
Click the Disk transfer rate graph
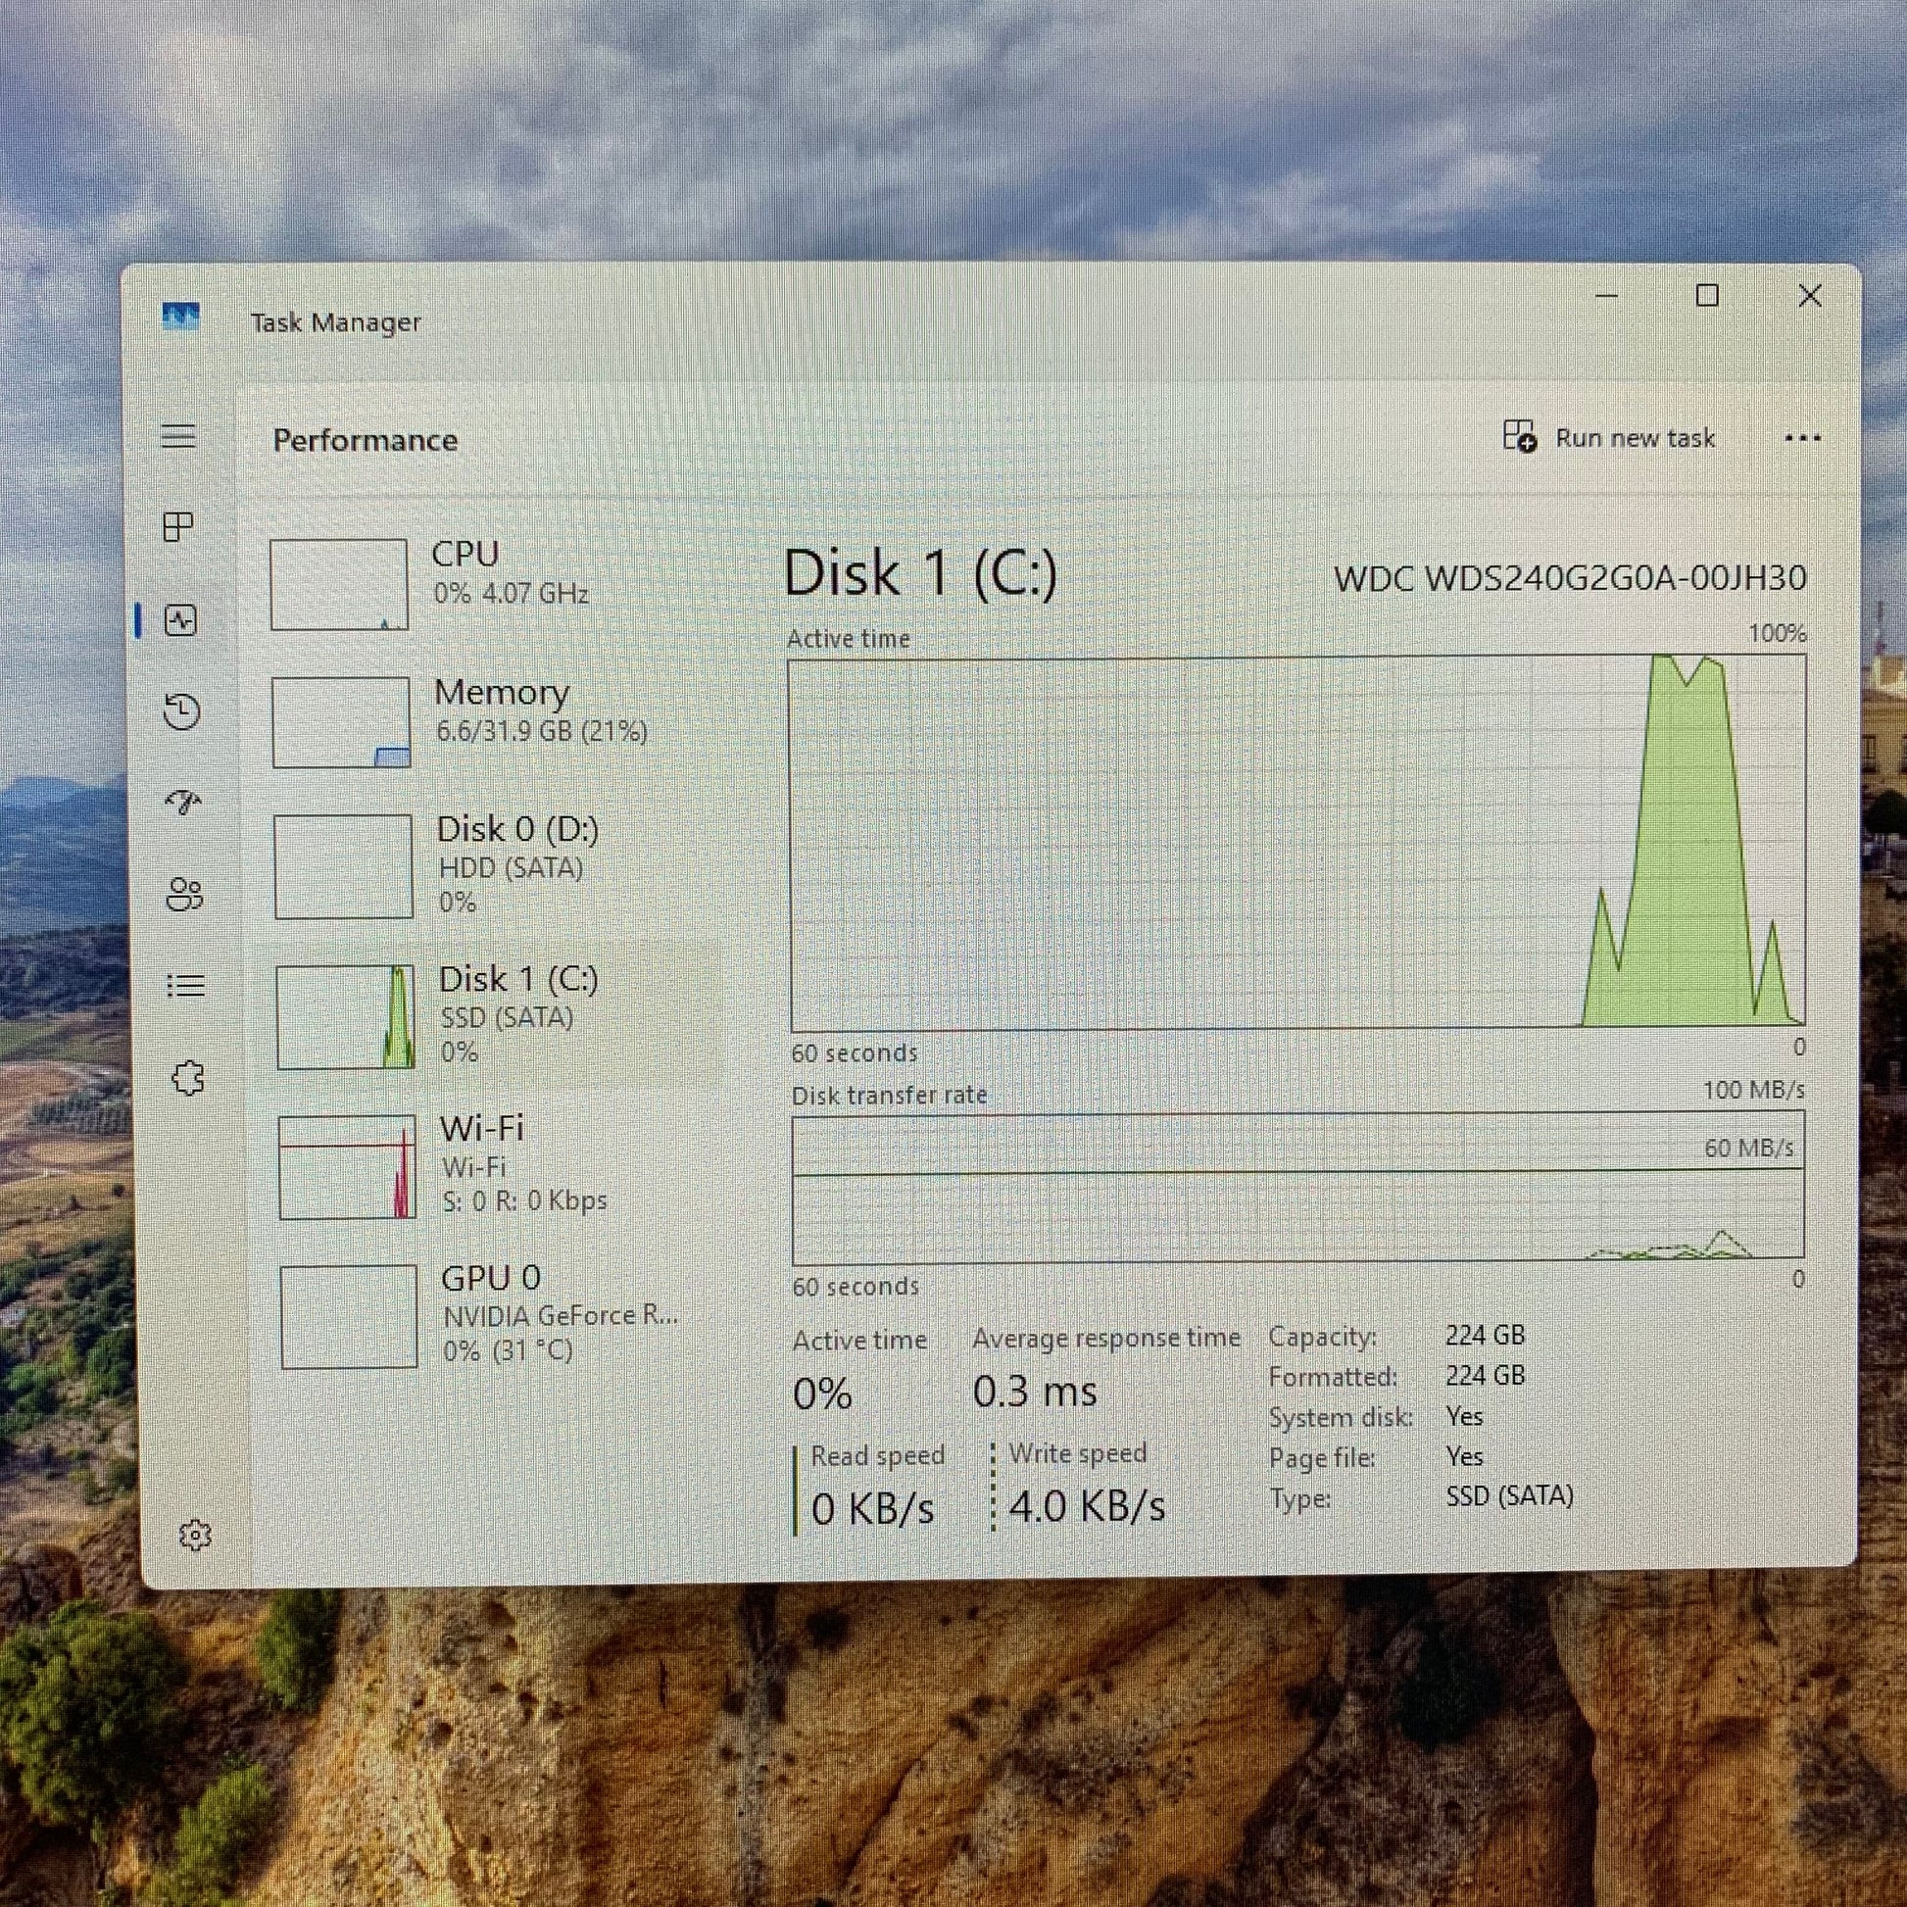click(1297, 1188)
